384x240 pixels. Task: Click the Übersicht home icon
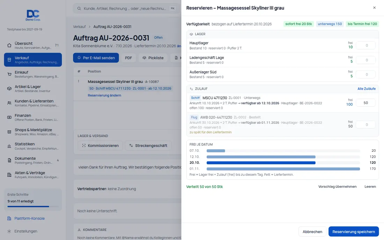9,45
